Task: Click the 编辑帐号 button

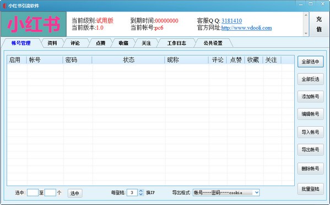Action: pyautogui.click(x=310, y=114)
